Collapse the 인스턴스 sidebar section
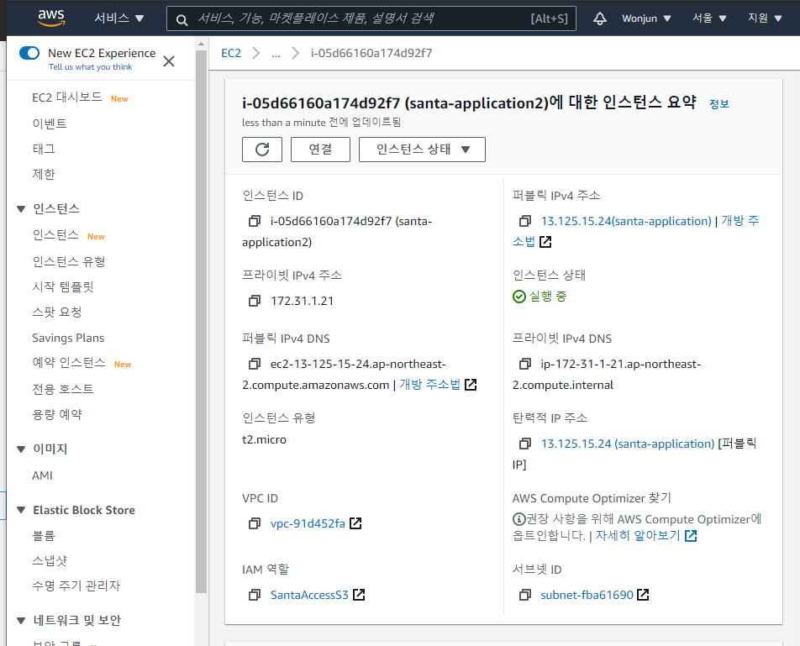The height and width of the screenshot is (646, 800). [x=21, y=209]
